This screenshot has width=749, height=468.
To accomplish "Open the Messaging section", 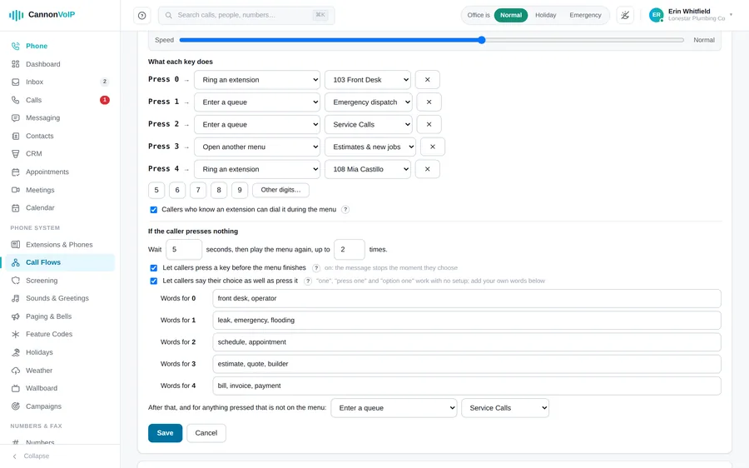I will [x=60, y=118].
